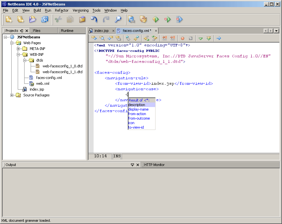The height and width of the screenshot is (224, 282).
Task: Click the Find toolbar icon
Action: click(x=118, y=19)
